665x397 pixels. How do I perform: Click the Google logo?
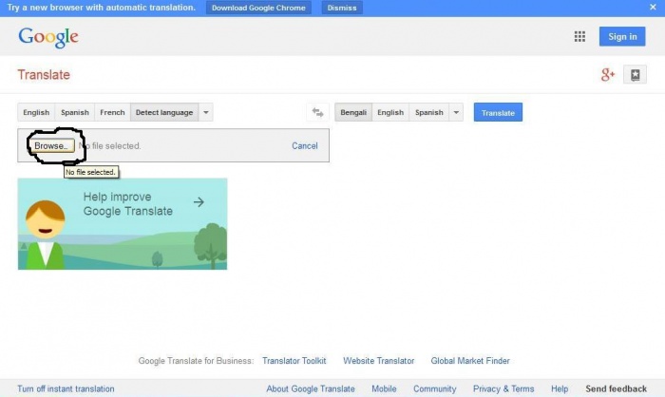[x=47, y=37]
